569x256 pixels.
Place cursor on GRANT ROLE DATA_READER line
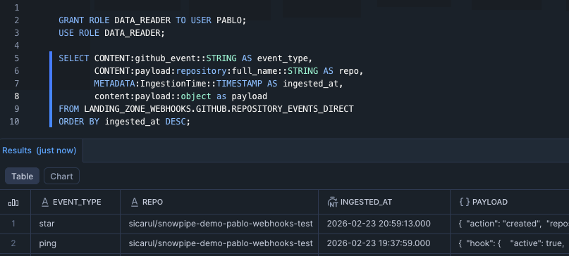(x=152, y=20)
